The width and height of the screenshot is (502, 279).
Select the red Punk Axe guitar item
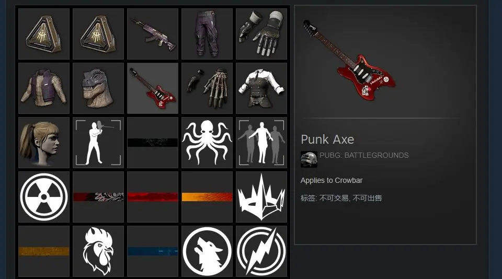click(x=152, y=88)
